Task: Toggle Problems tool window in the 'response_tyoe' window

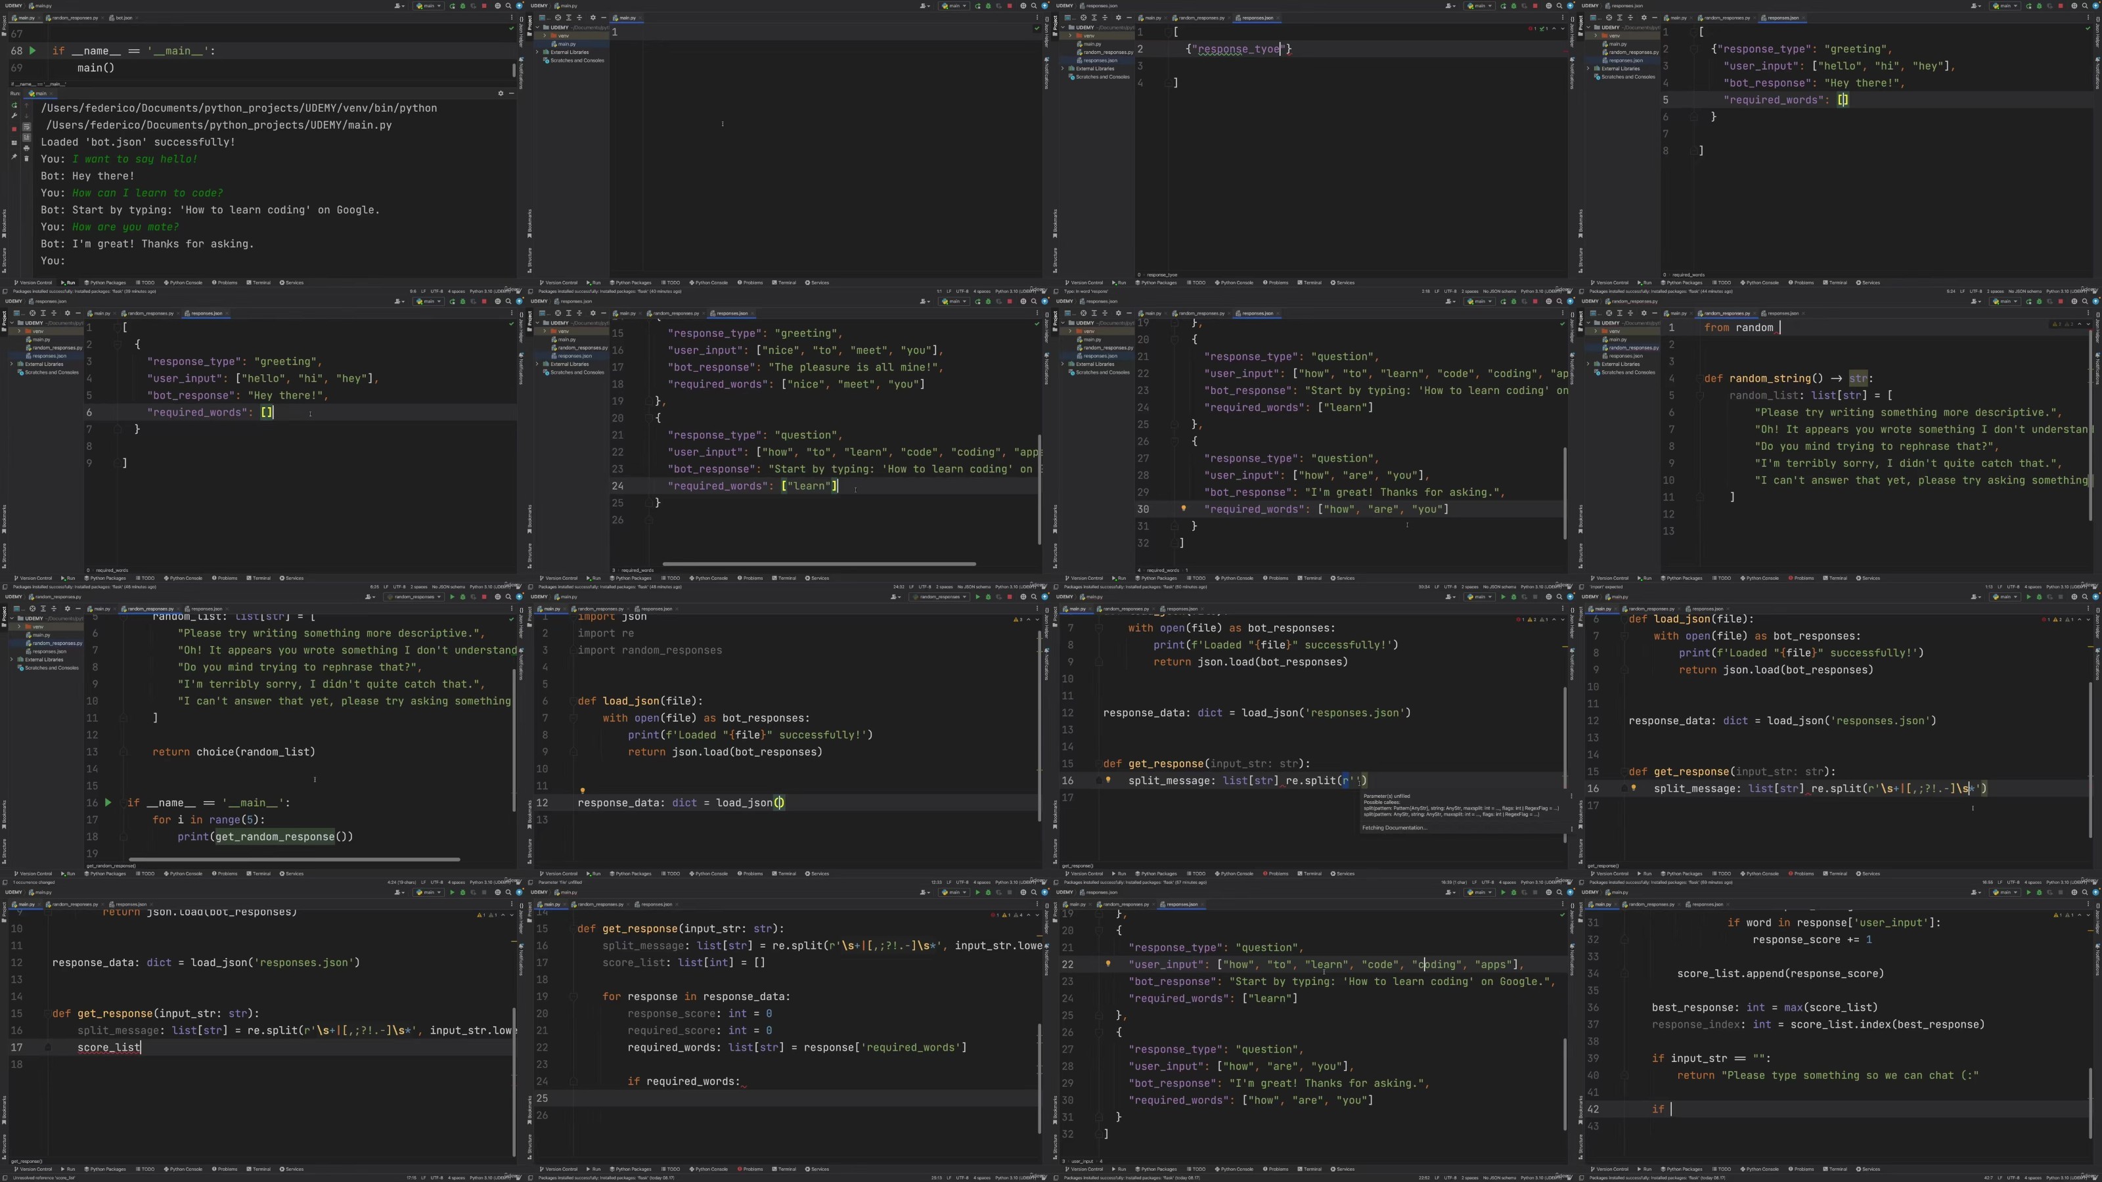Action: (x=1277, y=282)
